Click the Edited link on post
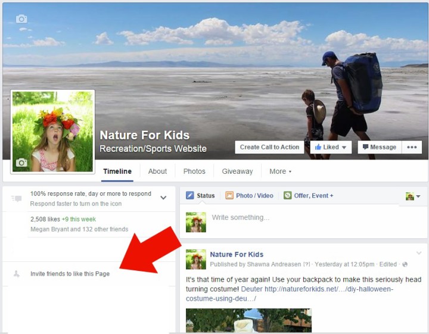 (388, 264)
